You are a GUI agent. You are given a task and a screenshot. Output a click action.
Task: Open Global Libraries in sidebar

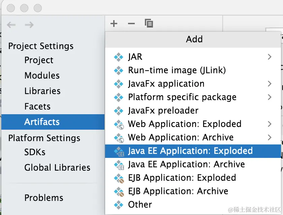(x=53, y=168)
